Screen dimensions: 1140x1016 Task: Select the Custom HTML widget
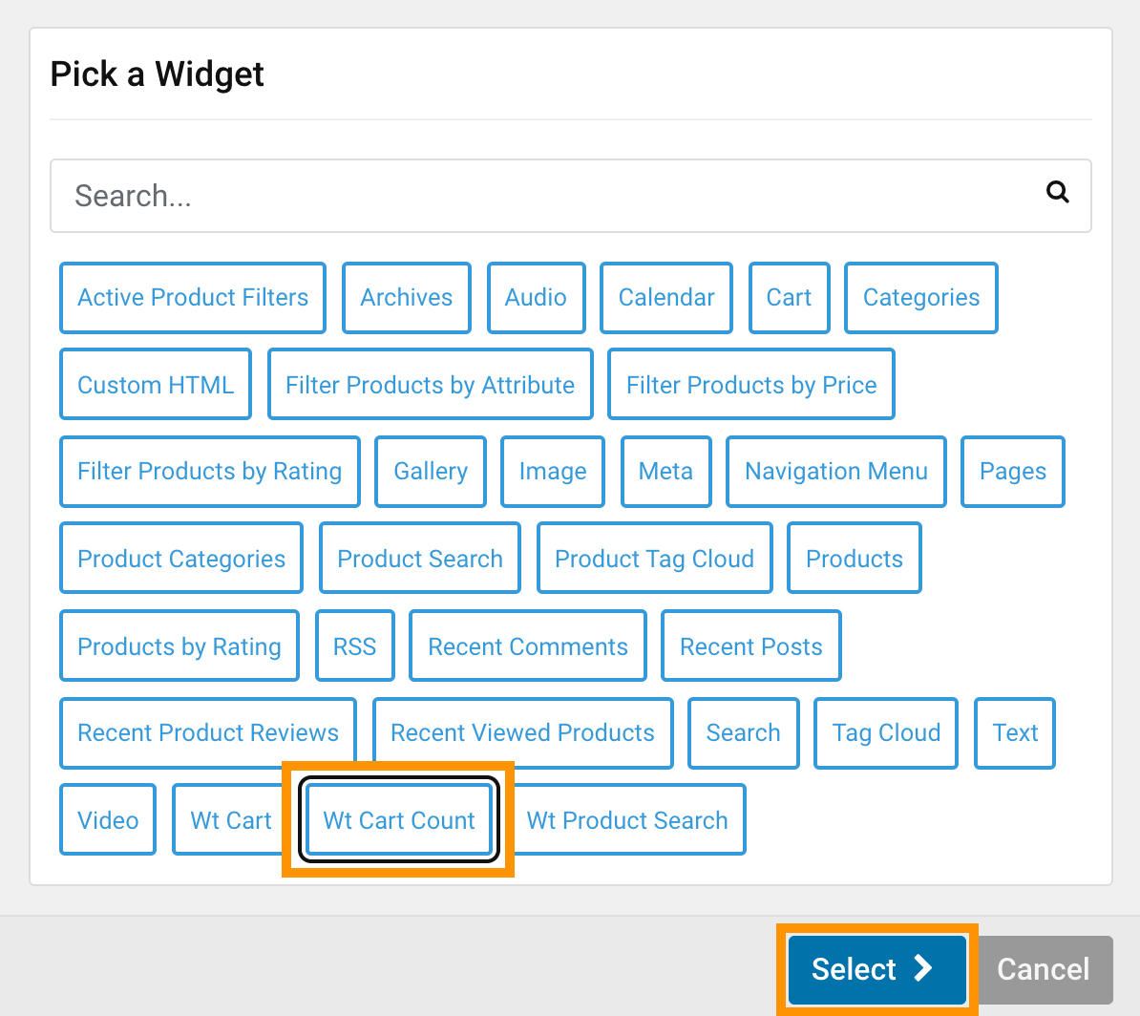click(156, 385)
